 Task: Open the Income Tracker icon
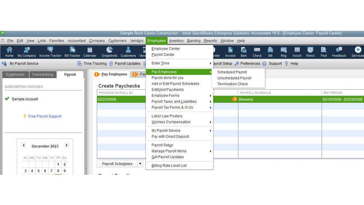point(50,52)
